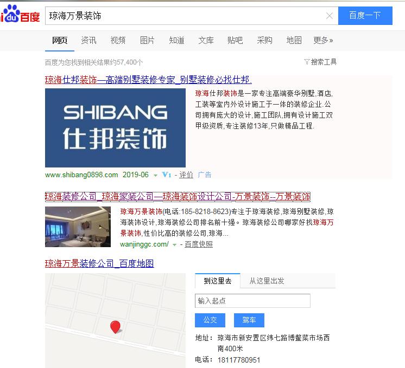This screenshot has height=368, width=405.
Task: Open the 百度快照 cached snapshot link
Action: coord(199,244)
